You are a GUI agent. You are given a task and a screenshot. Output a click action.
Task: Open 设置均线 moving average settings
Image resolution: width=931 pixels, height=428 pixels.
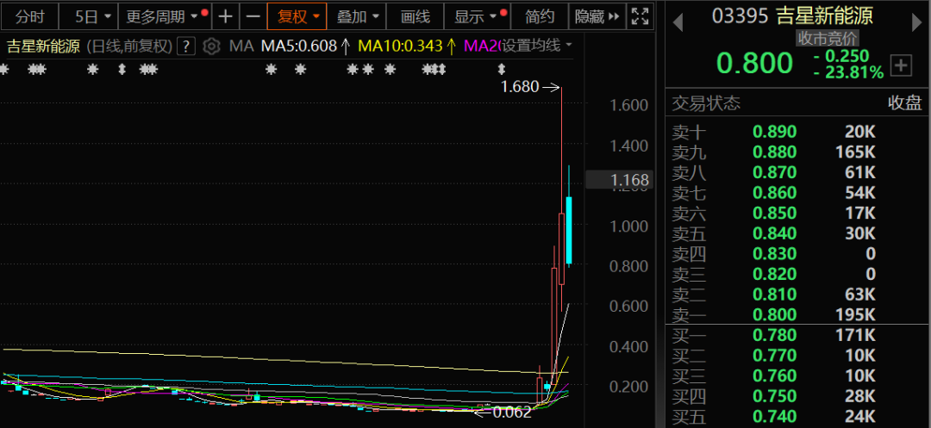(537, 46)
